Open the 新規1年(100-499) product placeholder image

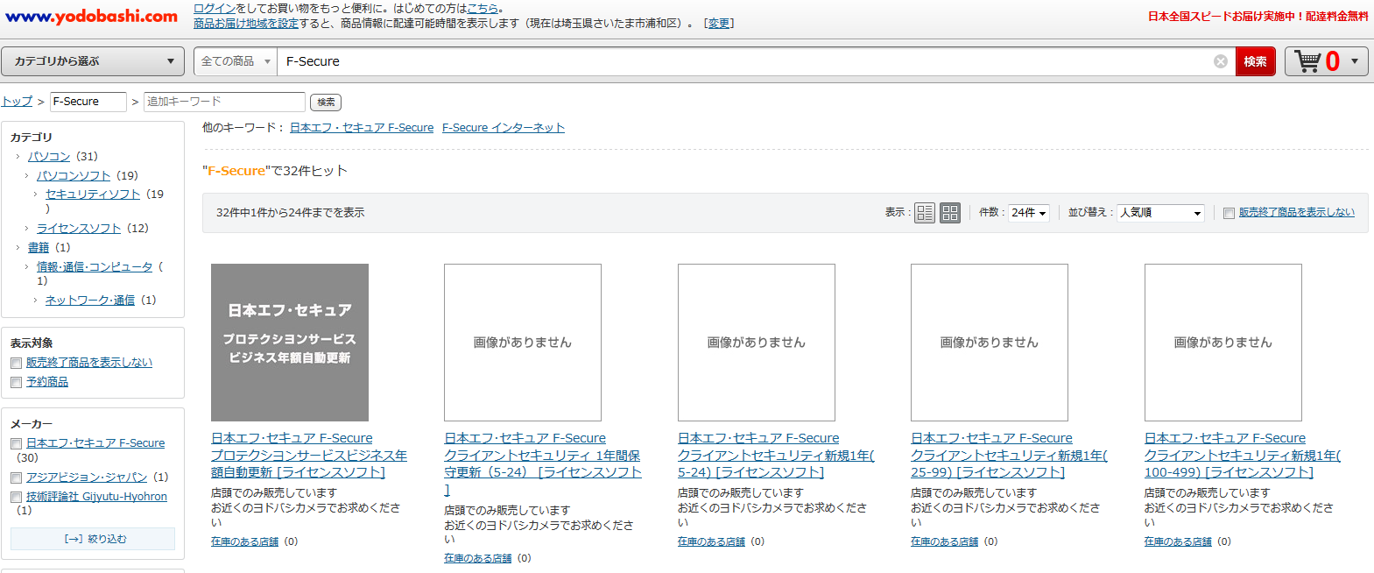click(1223, 343)
